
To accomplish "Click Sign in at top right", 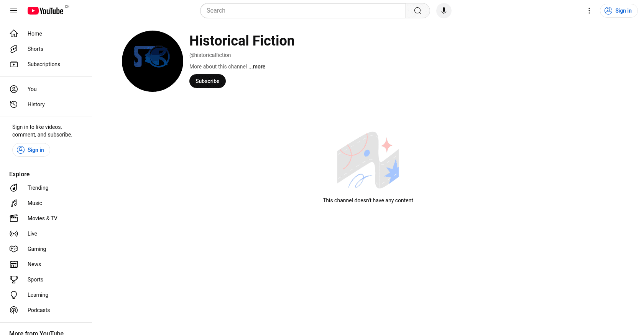I will (x=619, y=11).
